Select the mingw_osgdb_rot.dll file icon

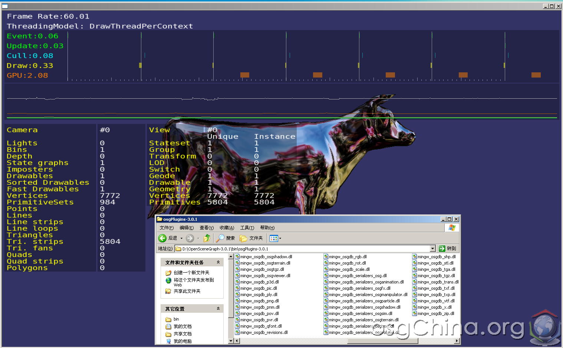coord(326,263)
